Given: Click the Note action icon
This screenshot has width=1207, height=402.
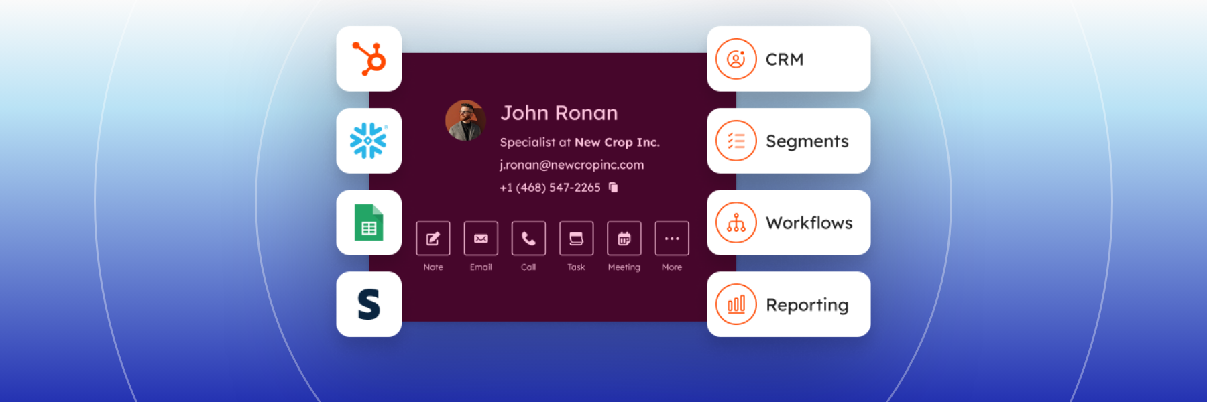Looking at the screenshot, I should point(433,239).
